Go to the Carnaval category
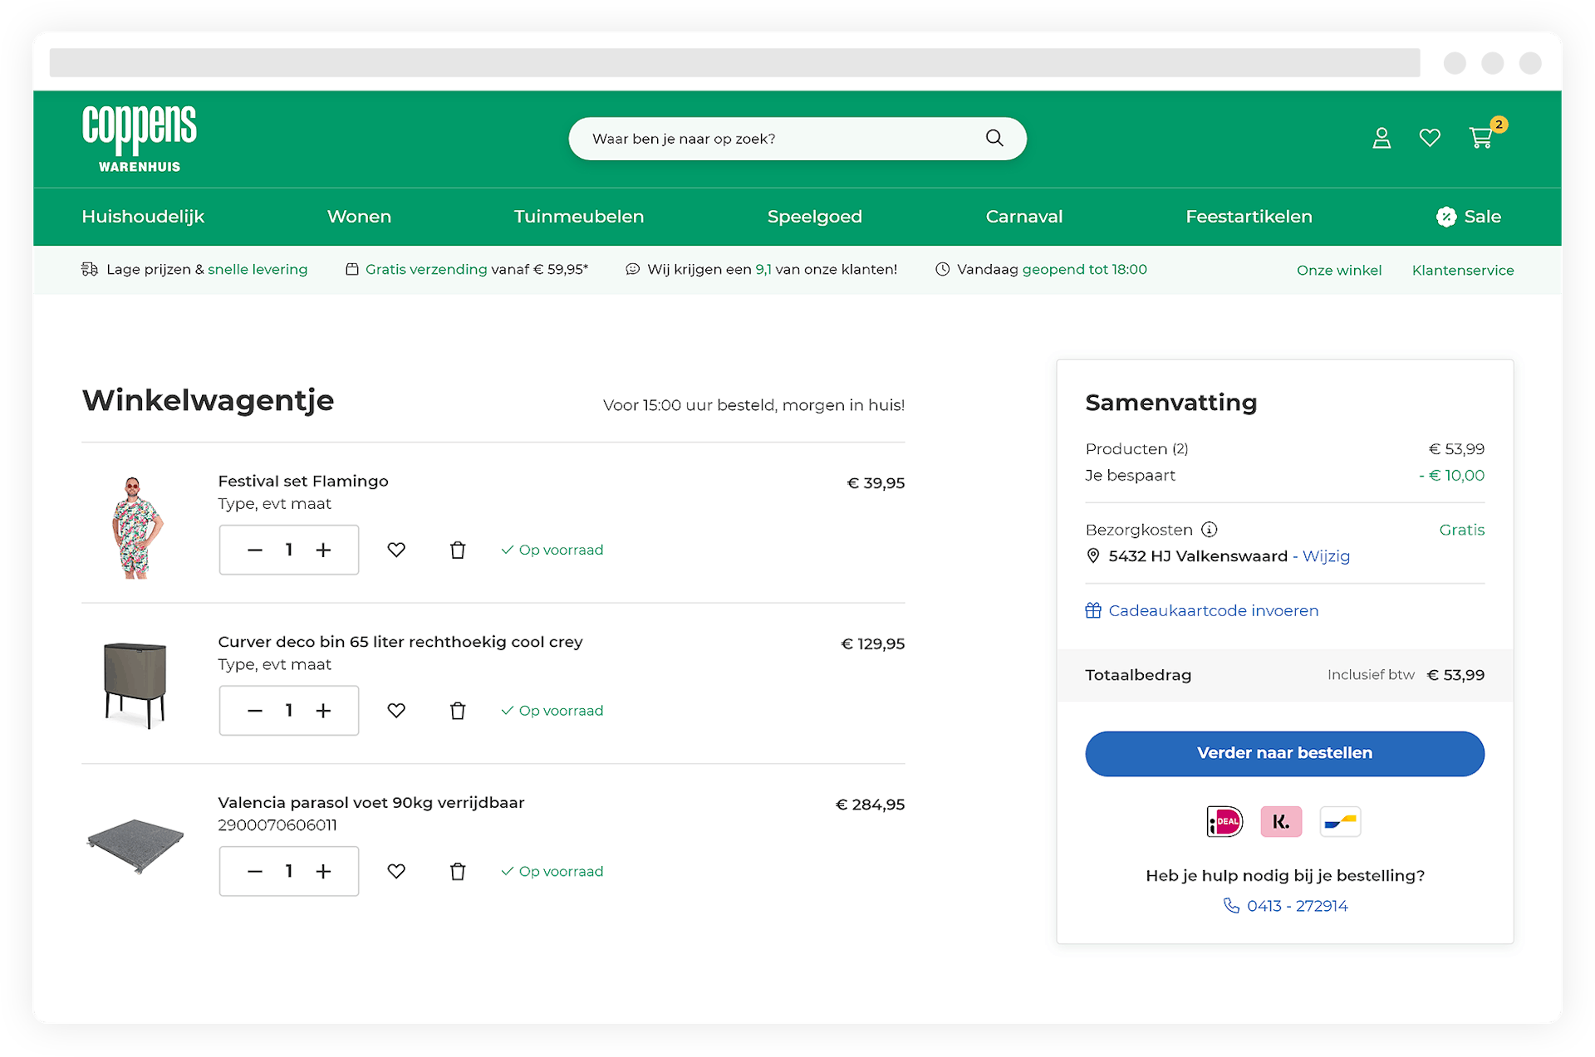This screenshot has width=1595, height=1057. (x=1023, y=217)
